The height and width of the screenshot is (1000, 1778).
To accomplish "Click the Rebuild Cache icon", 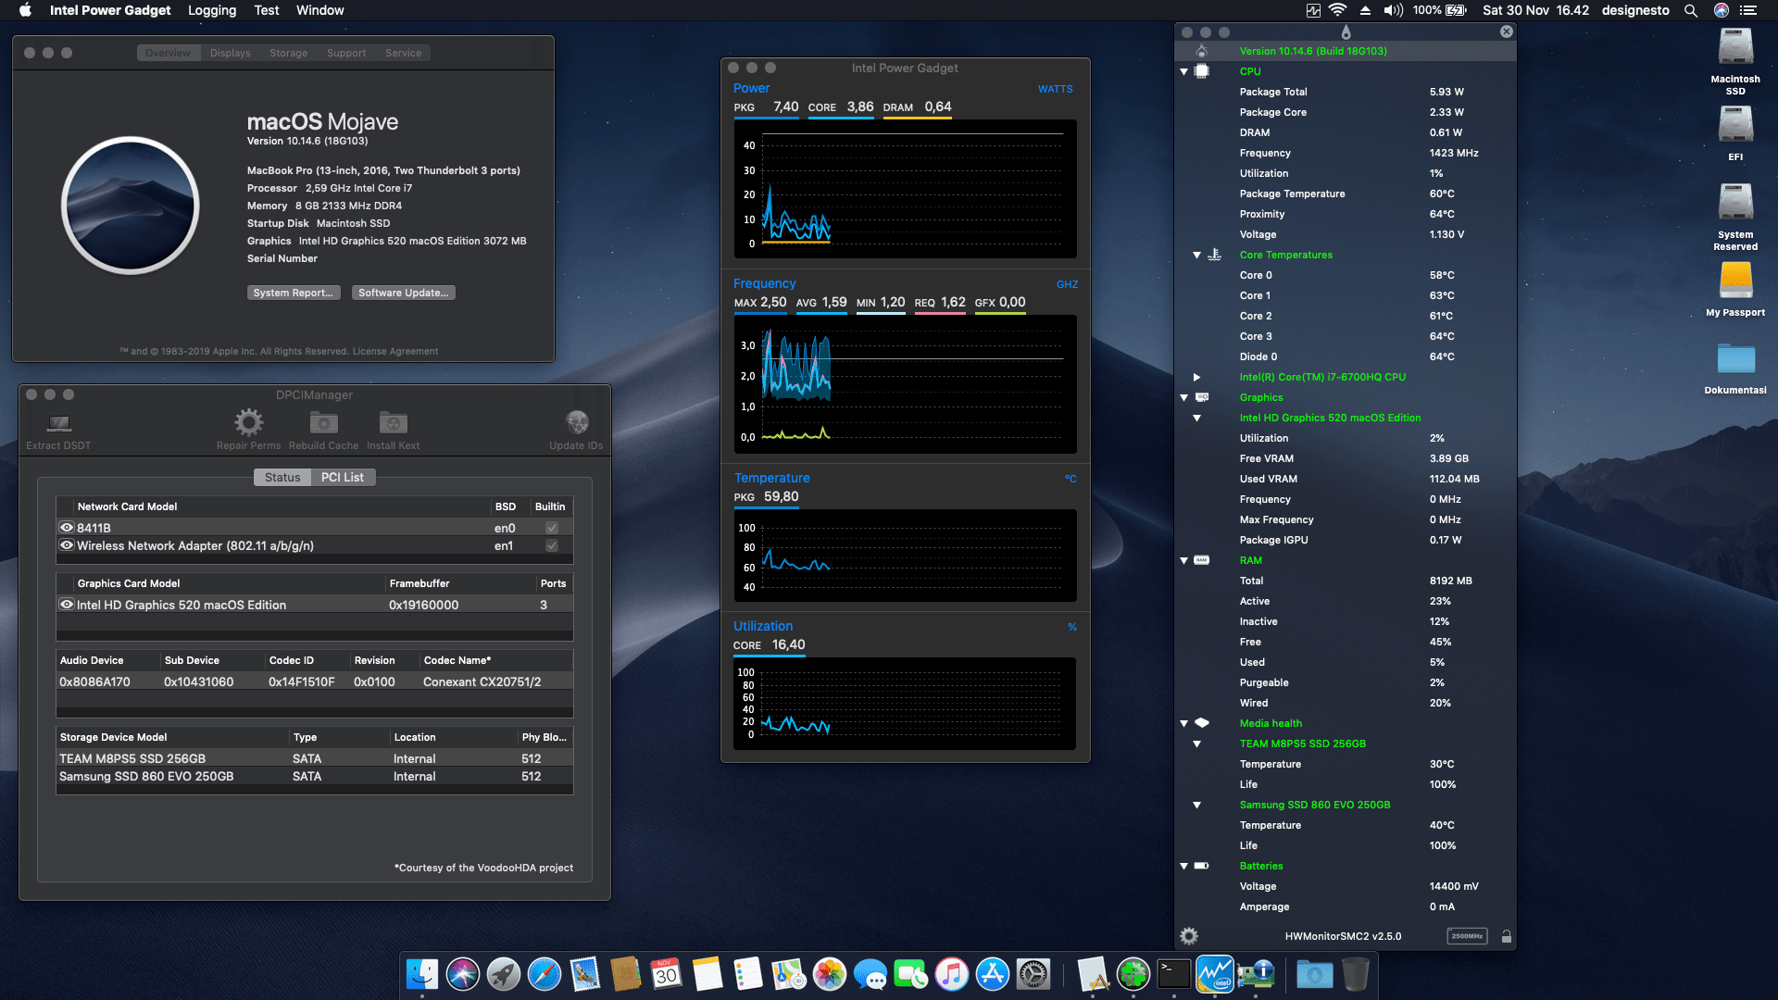I will pyautogui.click(x=322, y=423).
